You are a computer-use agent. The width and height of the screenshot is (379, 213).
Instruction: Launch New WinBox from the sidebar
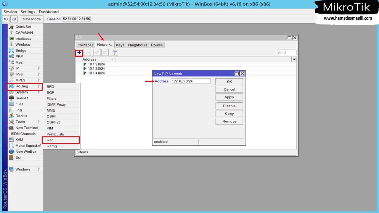[26, 151]
